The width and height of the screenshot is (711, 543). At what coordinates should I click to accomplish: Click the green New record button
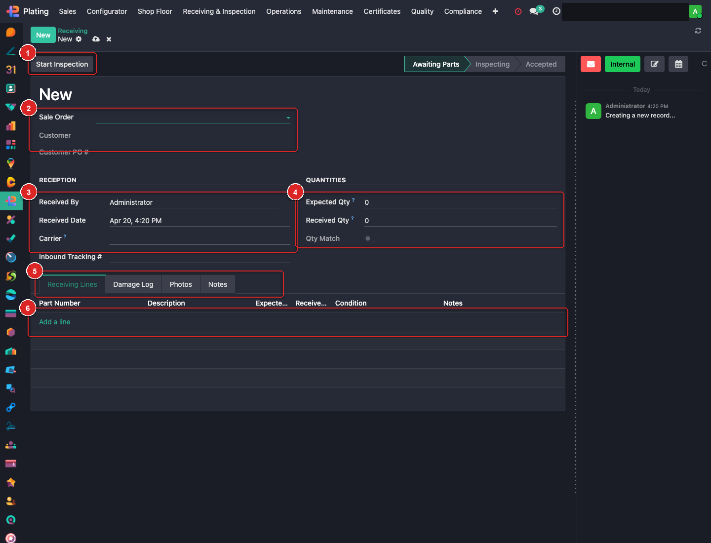coord(43,35)
